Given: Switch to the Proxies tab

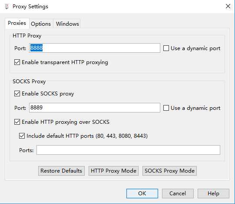Looking at the screenshot, I should (x=17, y=23).
